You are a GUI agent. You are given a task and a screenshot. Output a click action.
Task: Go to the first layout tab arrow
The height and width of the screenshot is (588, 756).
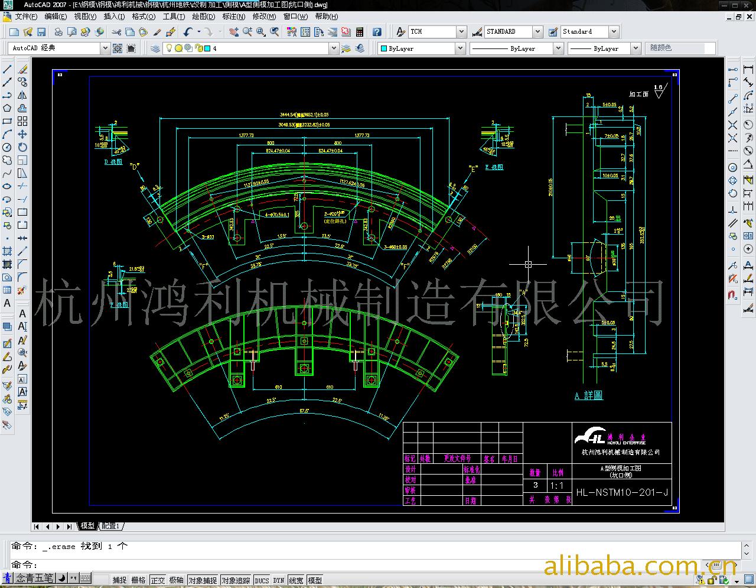tap(37, 526)
